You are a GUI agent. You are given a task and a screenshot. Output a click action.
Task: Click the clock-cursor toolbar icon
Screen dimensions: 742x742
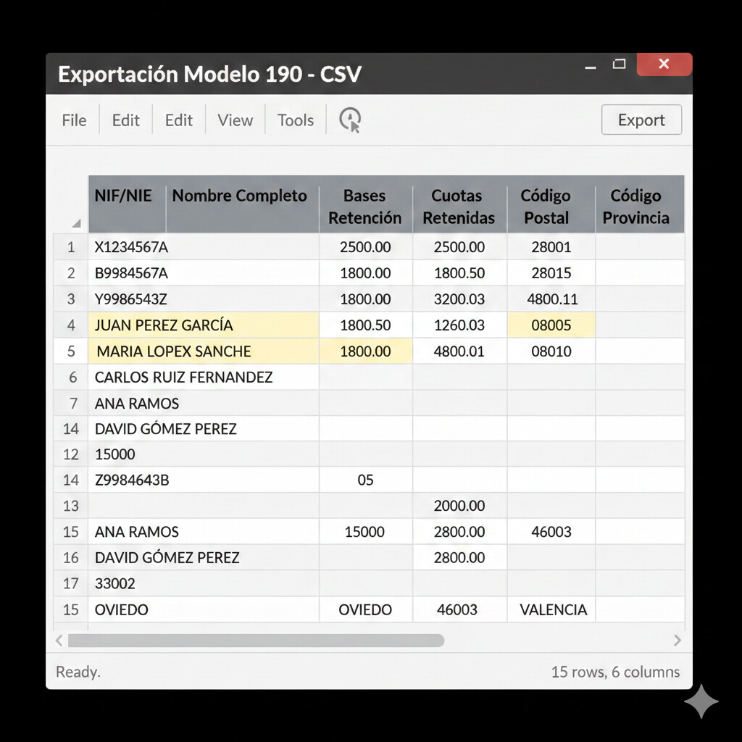[x=350, y=120]
